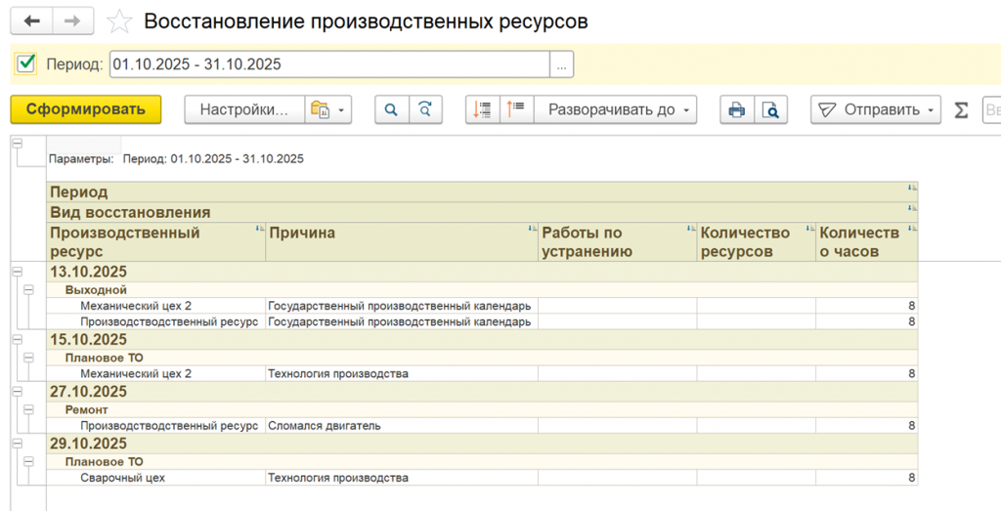
Task: Open print preview icon
Action: [771, 109]
